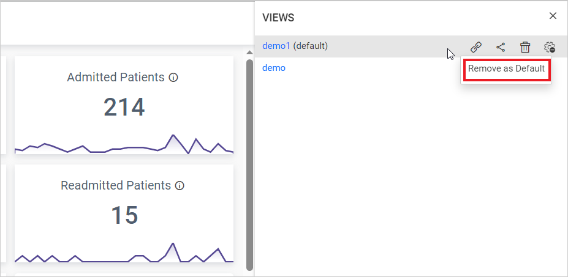Click the Readmitted Patients sparkline chart
The height and width of the screenshot is (277, 568).
click(x=124, y=253)
